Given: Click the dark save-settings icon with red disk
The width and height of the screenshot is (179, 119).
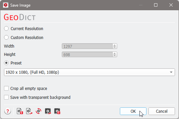Looking at the screenshot, I should click(57, 111).
